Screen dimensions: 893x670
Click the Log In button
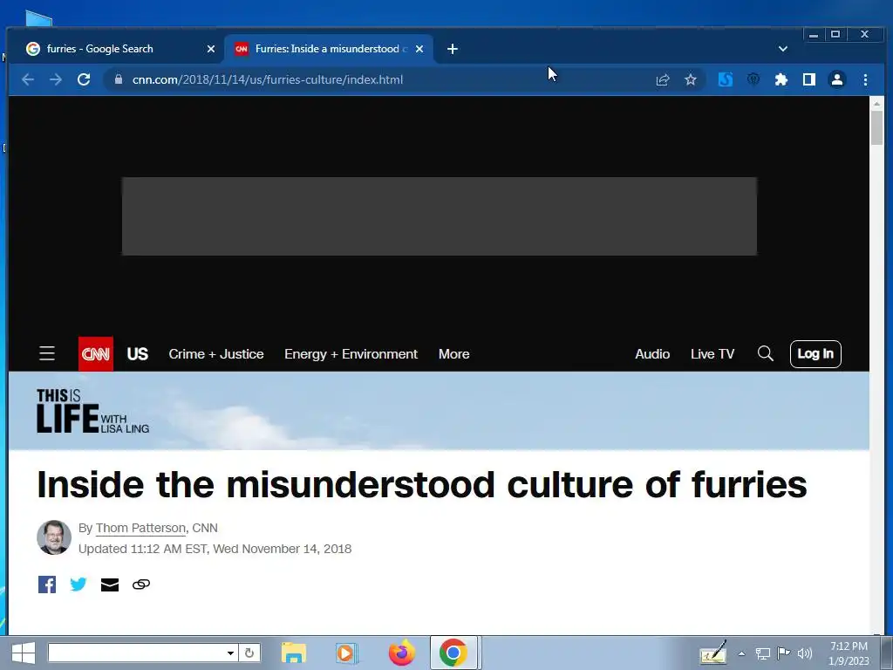(815, 354)
